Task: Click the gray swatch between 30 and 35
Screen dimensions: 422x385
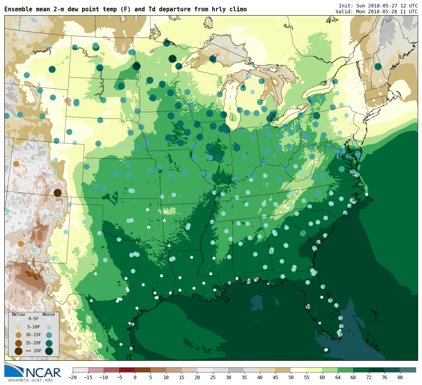Action: [x=236, y=370]
